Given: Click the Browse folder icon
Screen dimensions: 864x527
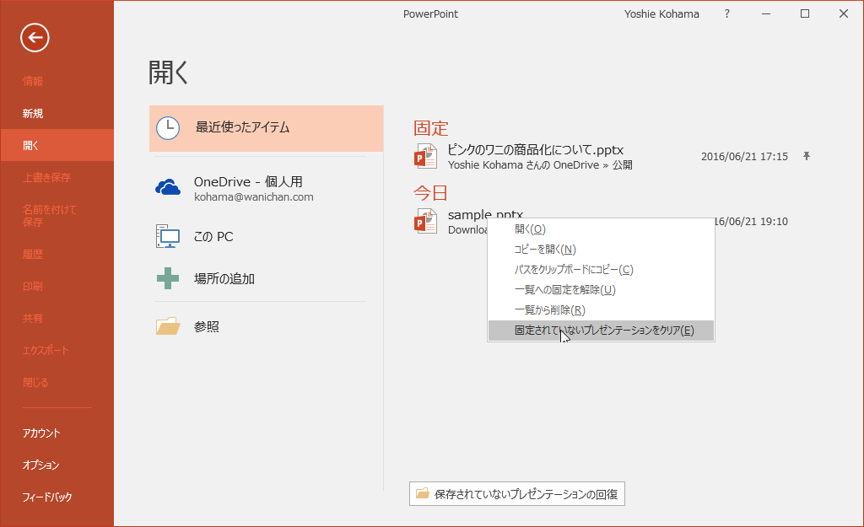Looking at the screenshot, I should (168, 326).
